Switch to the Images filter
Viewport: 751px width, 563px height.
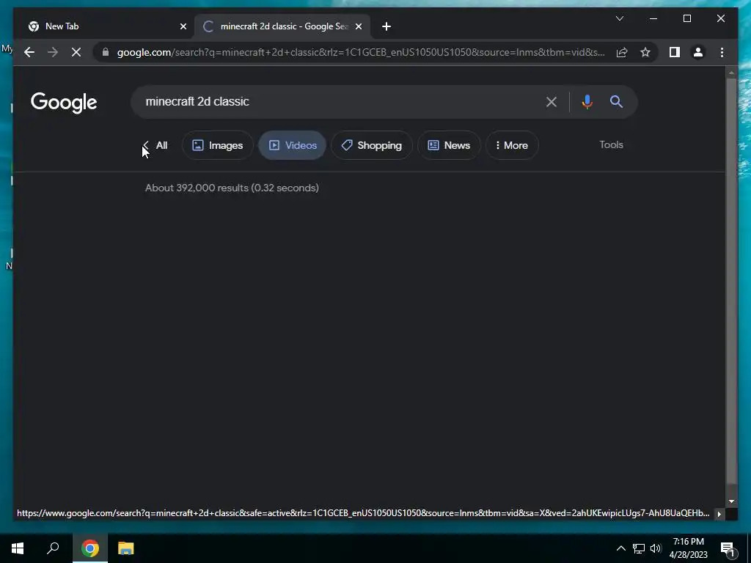pos(217,145)
